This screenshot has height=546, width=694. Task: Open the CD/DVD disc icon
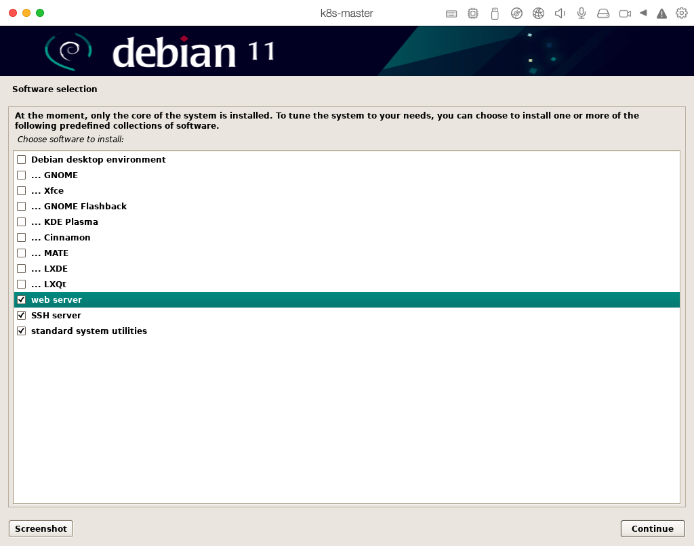pyautogui.click(x=516, y=14)
